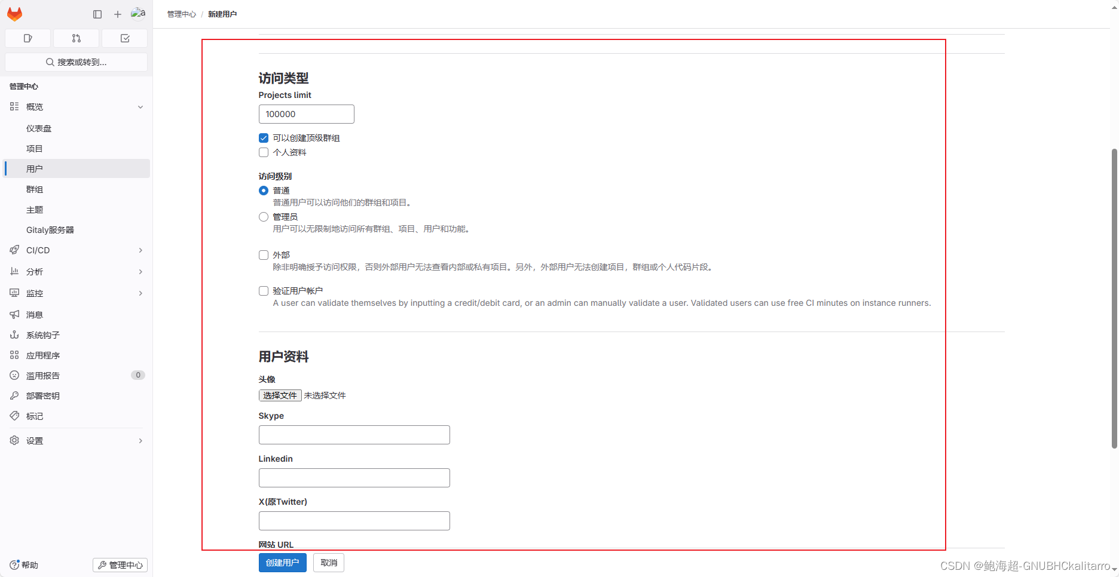Click the 管理中心 breadcrumb link
1119x577 pixels.
pyautogui.click(x=182, y=14)
